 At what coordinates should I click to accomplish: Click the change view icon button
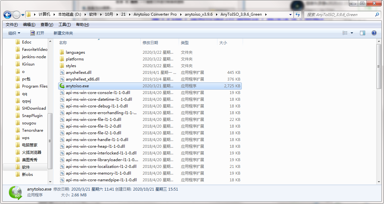(345, 33)
